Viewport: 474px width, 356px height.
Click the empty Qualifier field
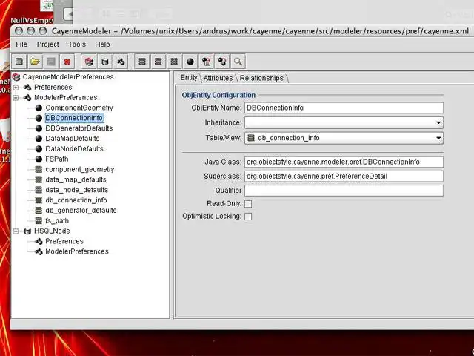point(344,191)
